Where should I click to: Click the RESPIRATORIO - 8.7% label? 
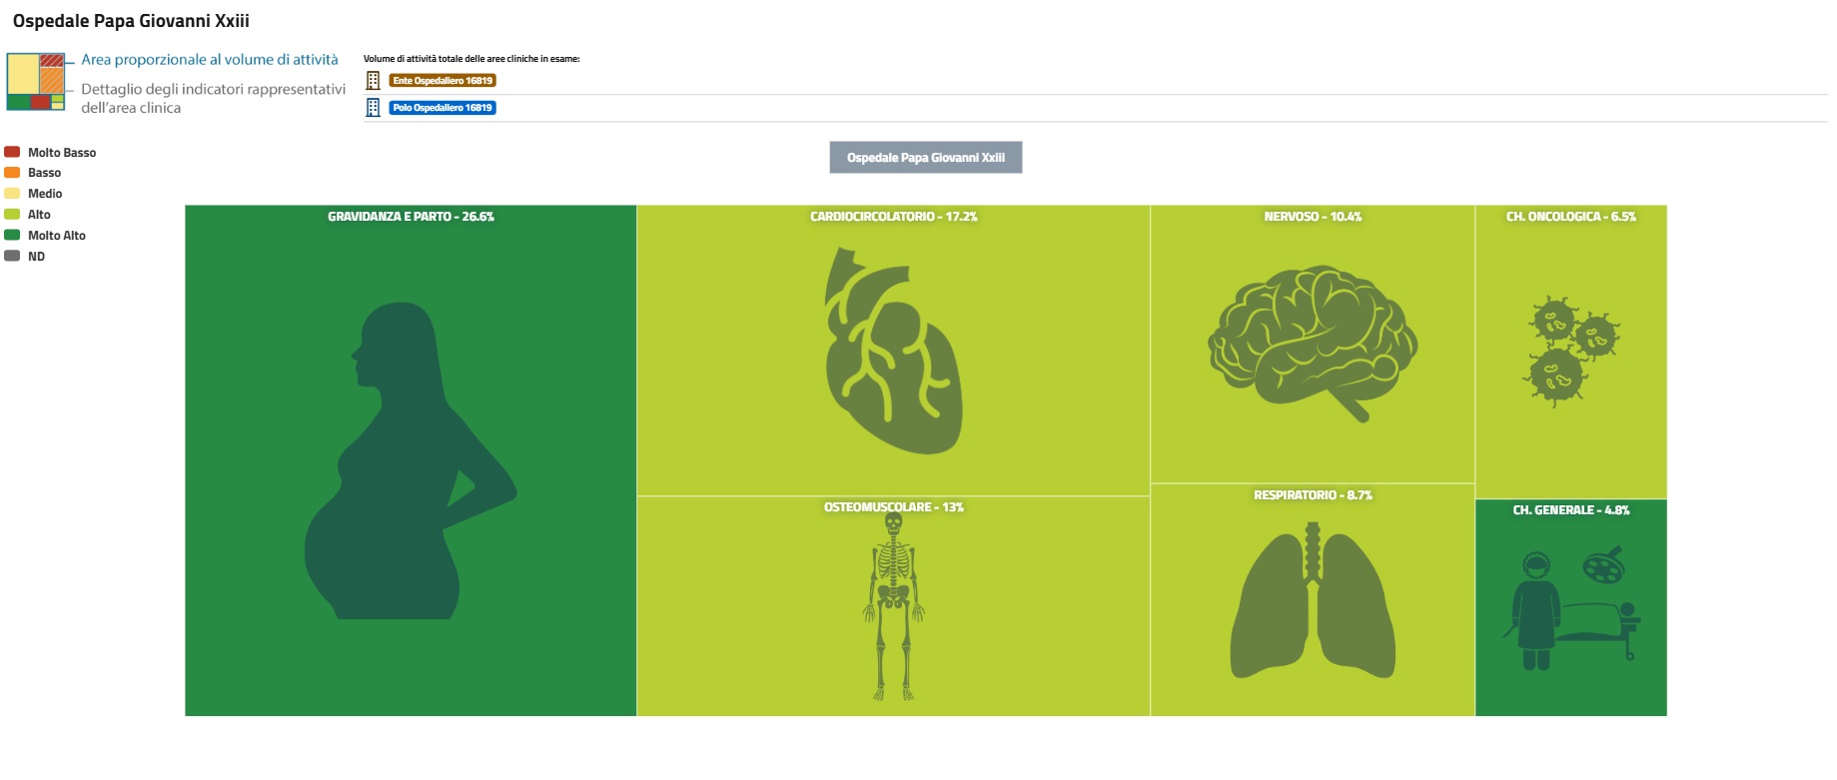click(1313, 495)
